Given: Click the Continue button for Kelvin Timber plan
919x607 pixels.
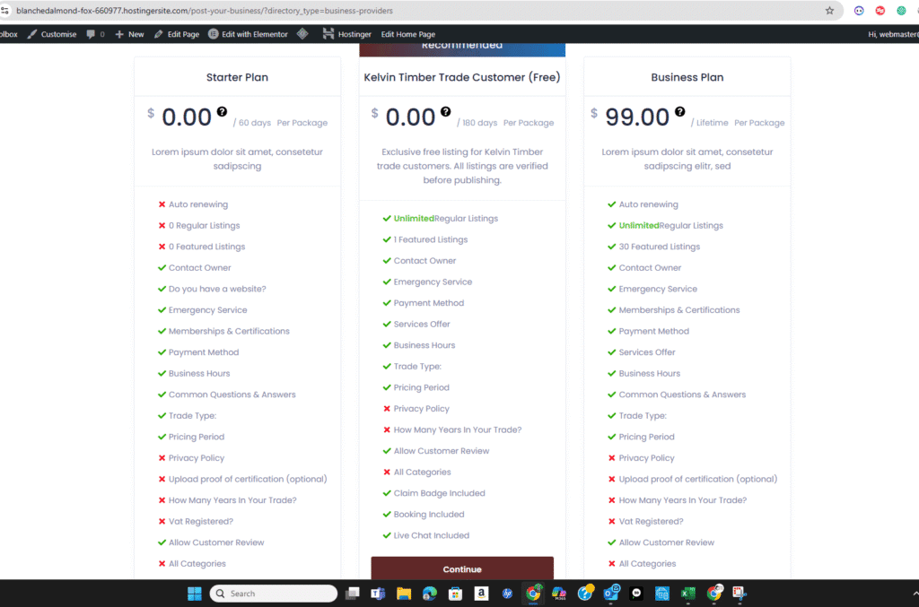Looking at the screenshot, I should tap(462, 568).
